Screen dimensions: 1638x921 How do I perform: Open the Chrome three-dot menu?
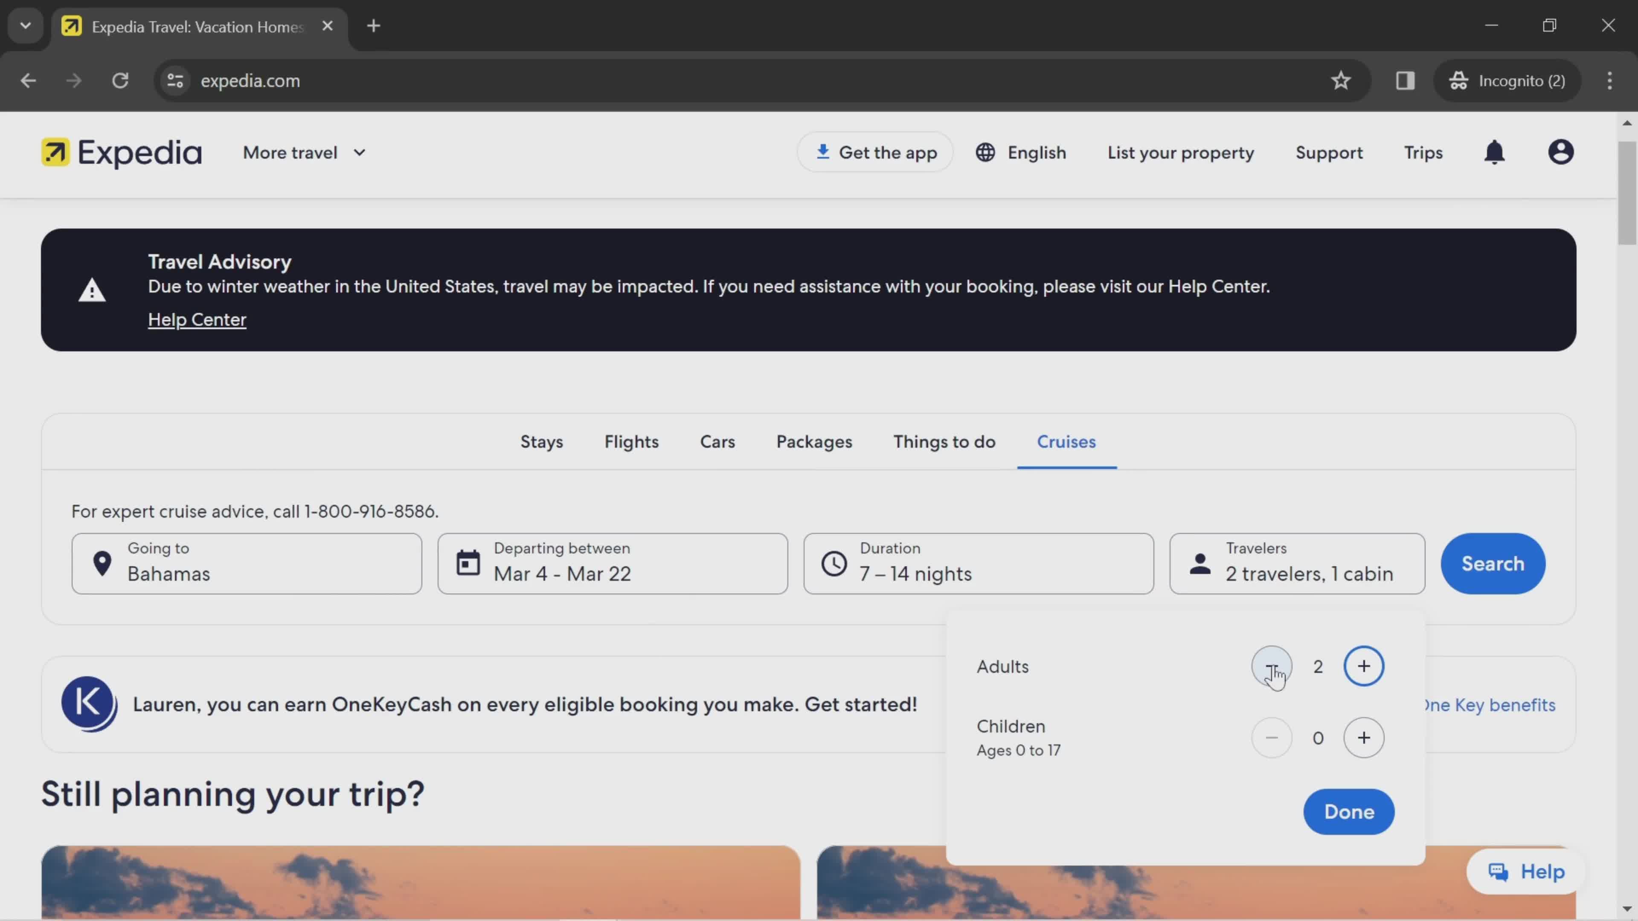[1609, 81]
